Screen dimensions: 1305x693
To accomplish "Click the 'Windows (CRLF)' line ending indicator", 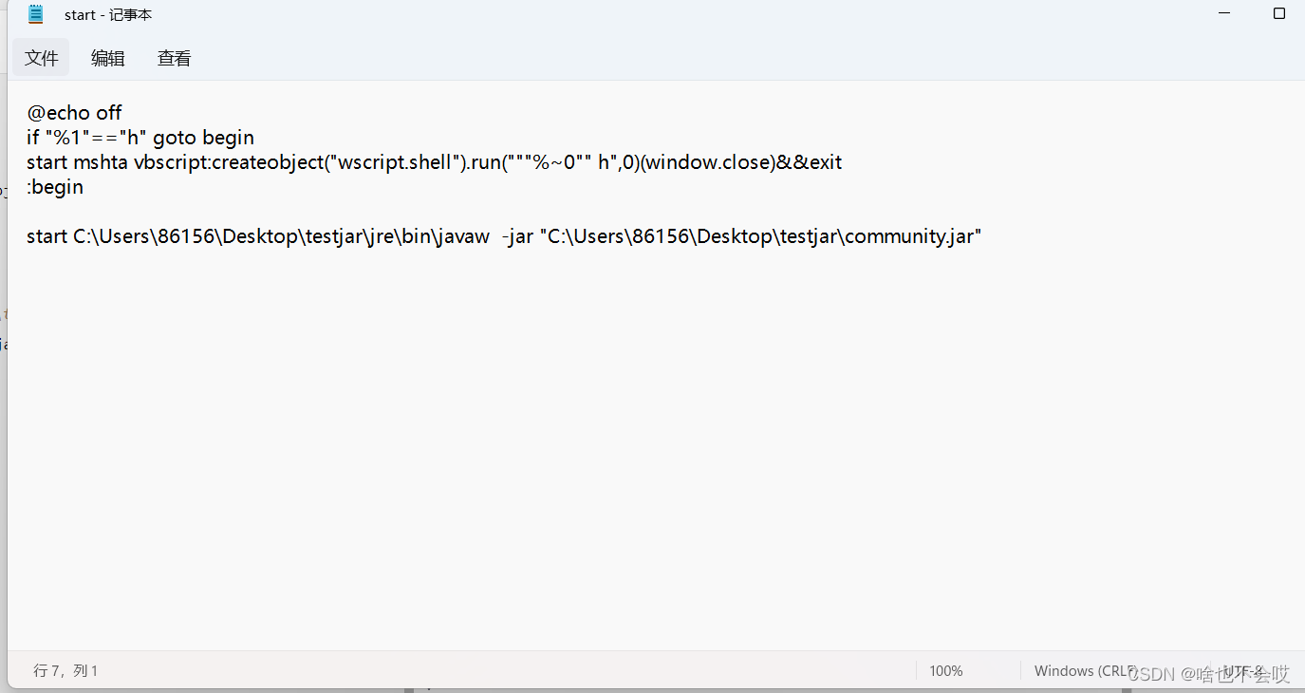I will (x=1086, y=671).
